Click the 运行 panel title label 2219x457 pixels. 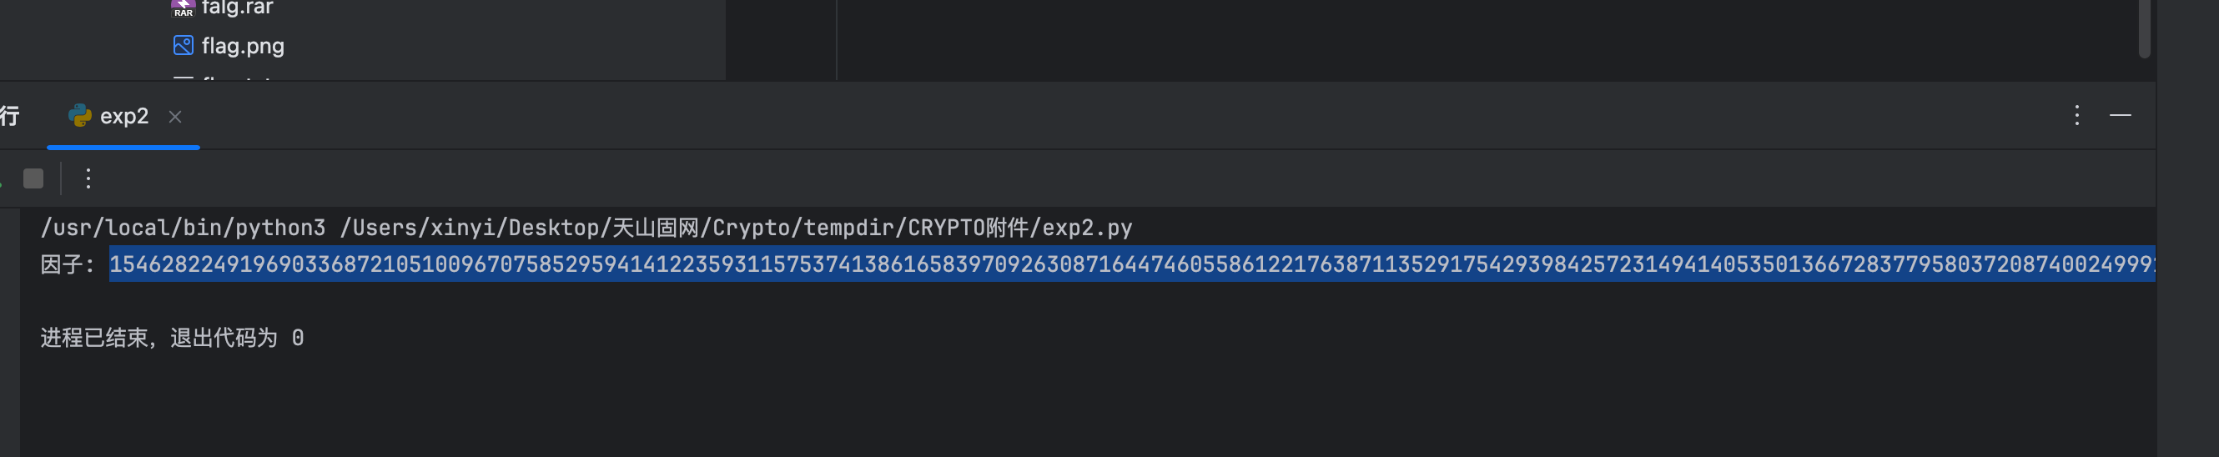(8, 116)
